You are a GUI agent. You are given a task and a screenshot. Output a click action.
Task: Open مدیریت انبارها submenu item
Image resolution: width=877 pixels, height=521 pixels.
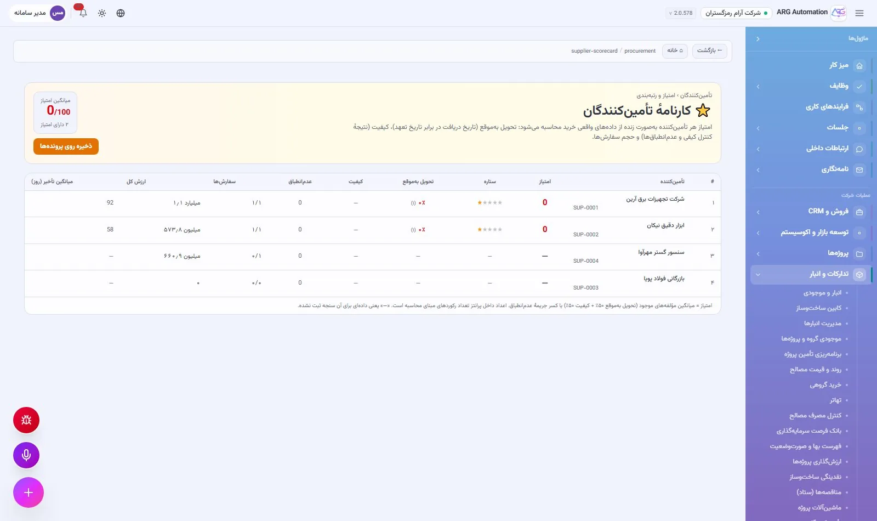822,324
